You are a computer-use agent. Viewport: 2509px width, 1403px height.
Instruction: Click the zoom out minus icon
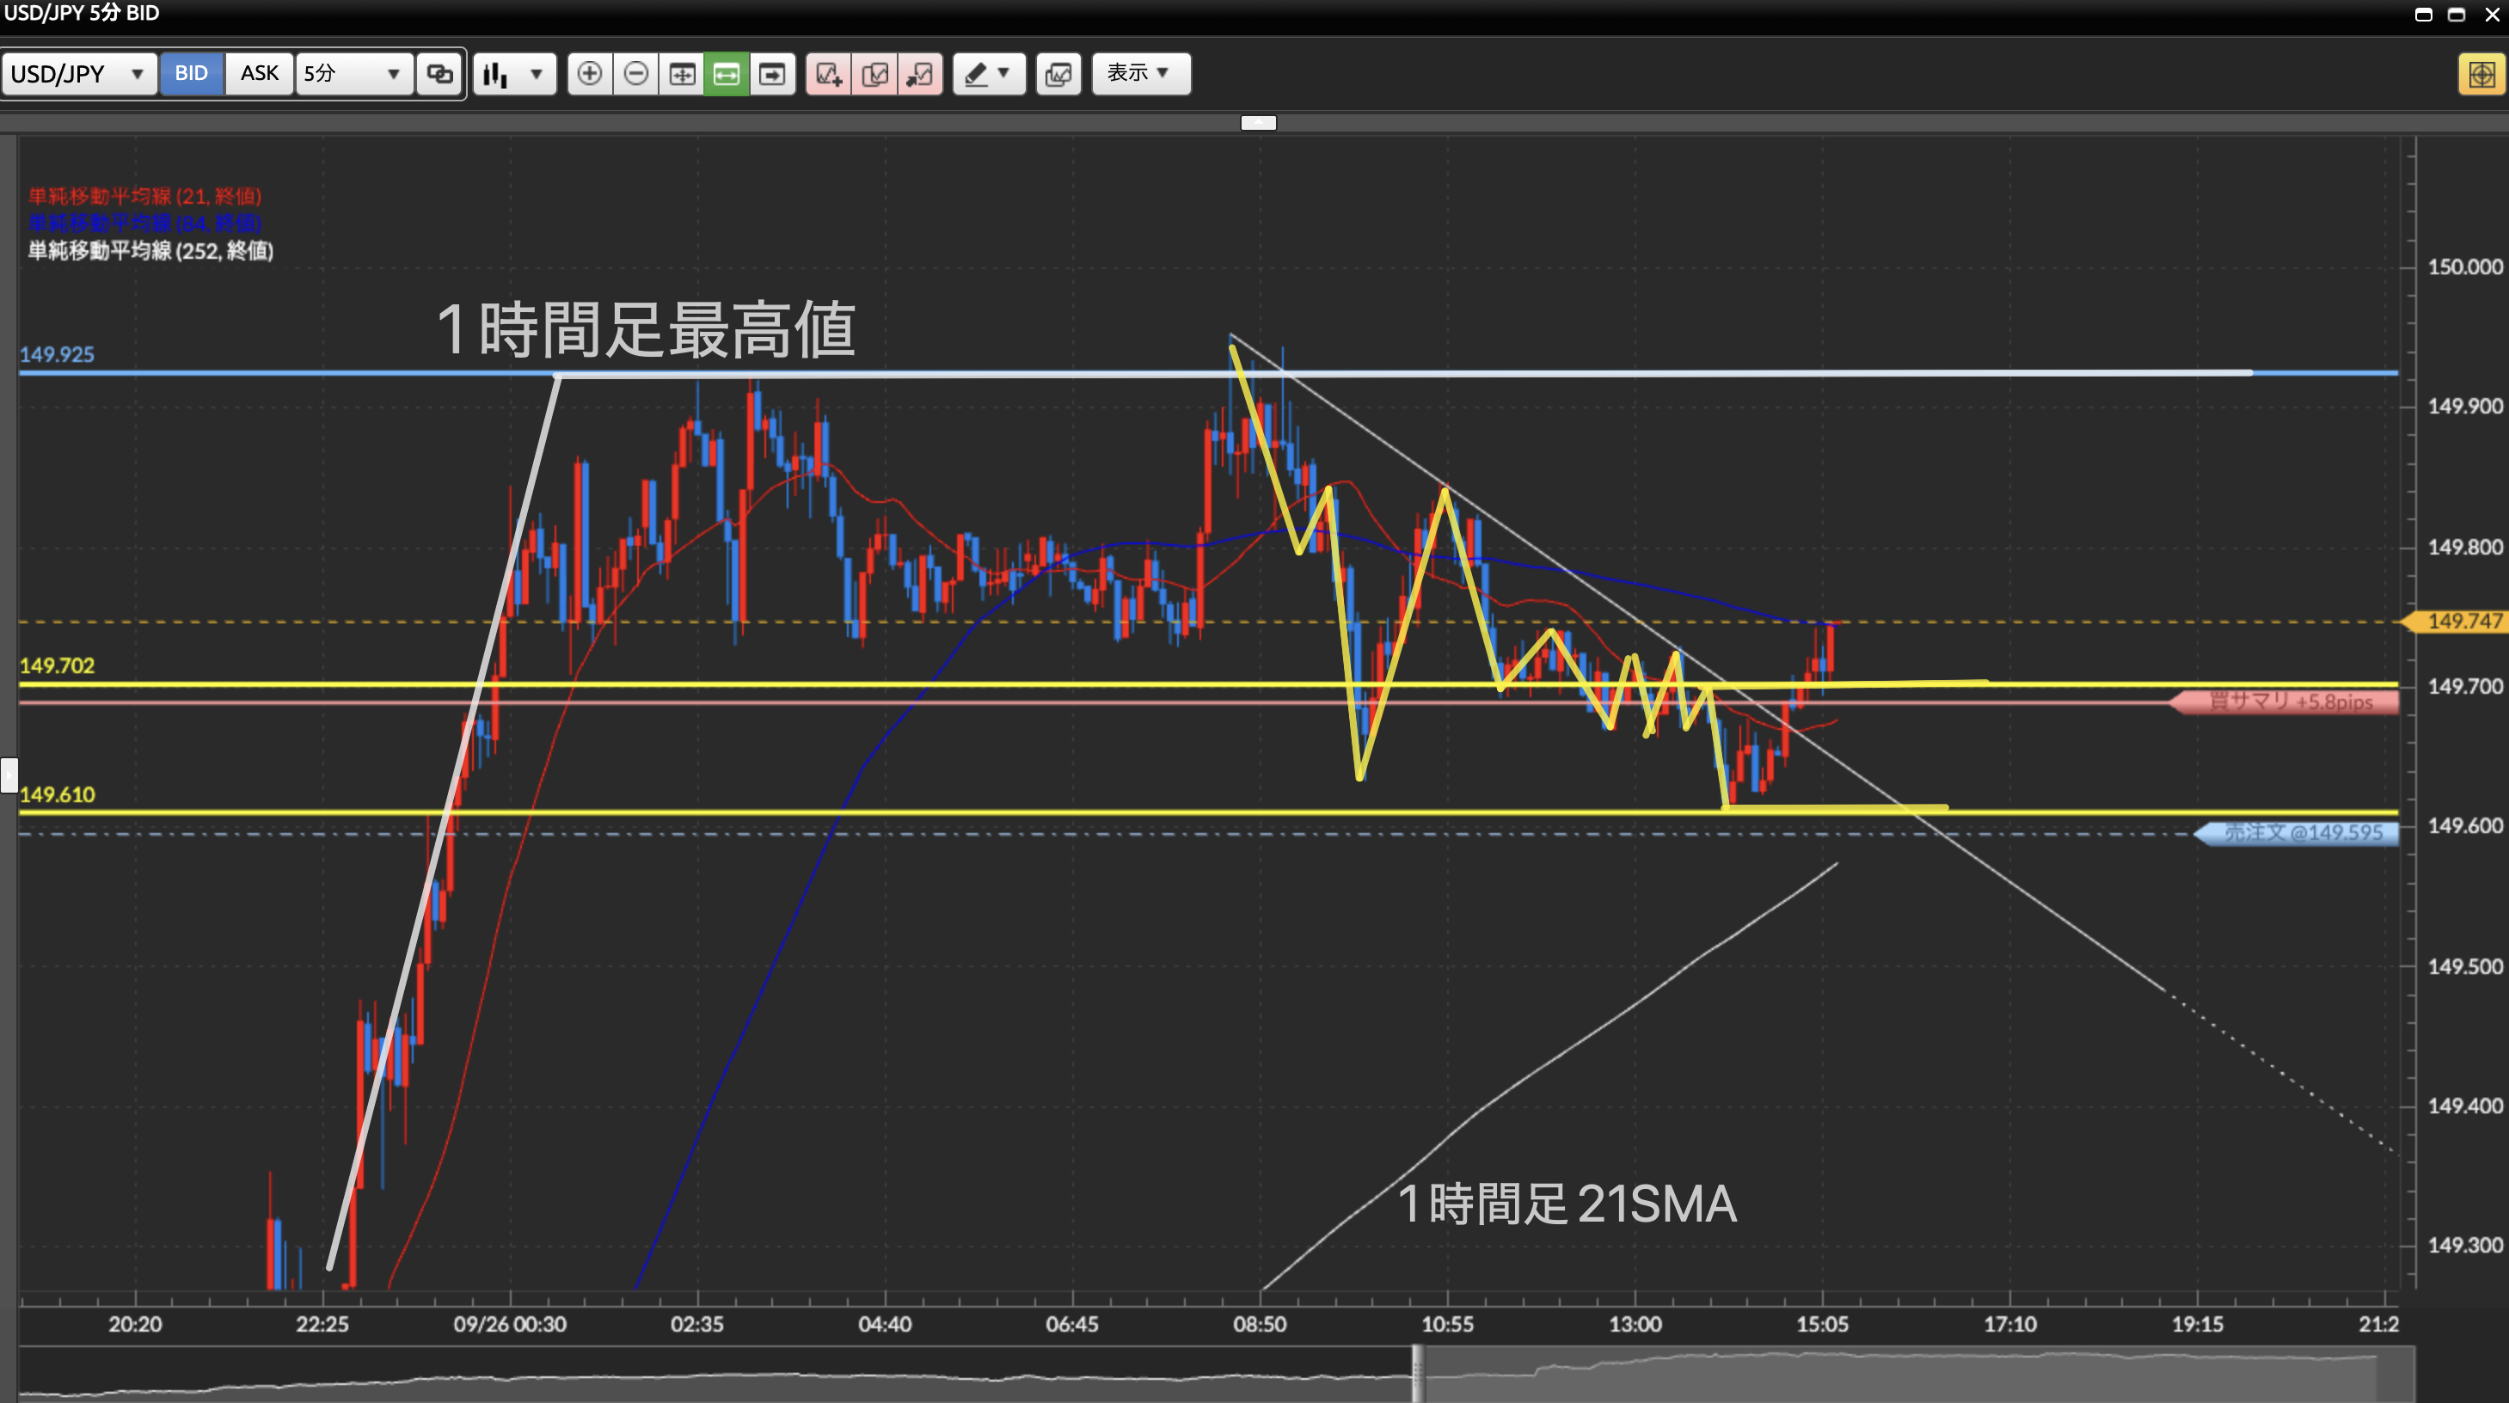click(636, 74)
